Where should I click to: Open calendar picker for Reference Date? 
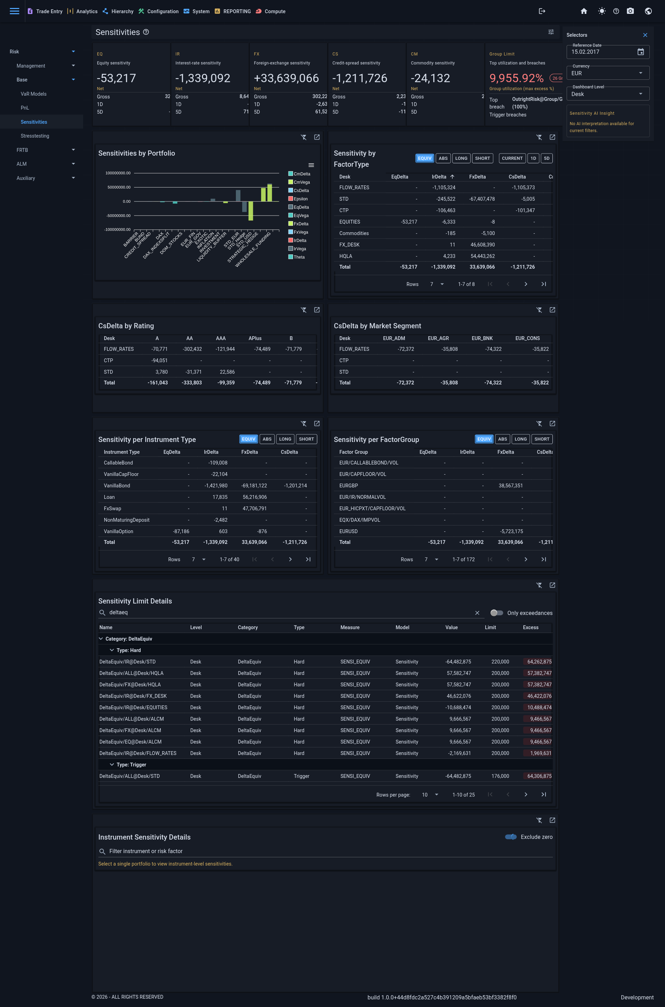tap(640, 52)
